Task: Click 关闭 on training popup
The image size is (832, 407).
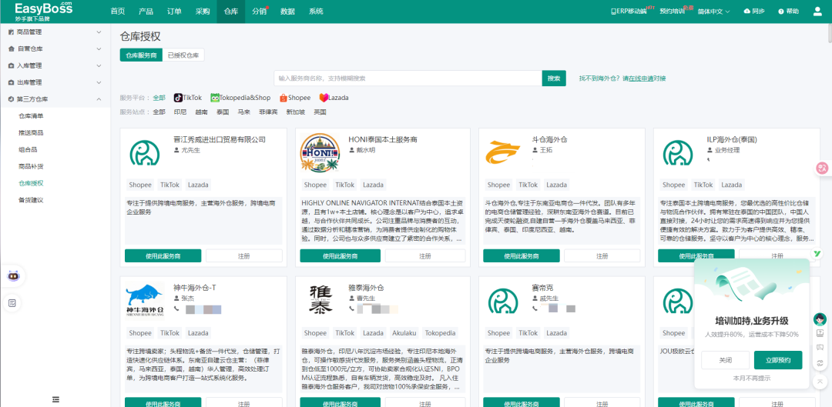Action: [726, 360]
